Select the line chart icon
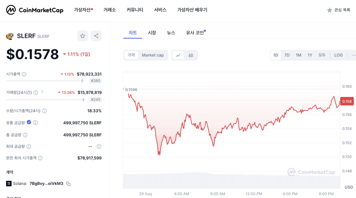 pos(178,55)
